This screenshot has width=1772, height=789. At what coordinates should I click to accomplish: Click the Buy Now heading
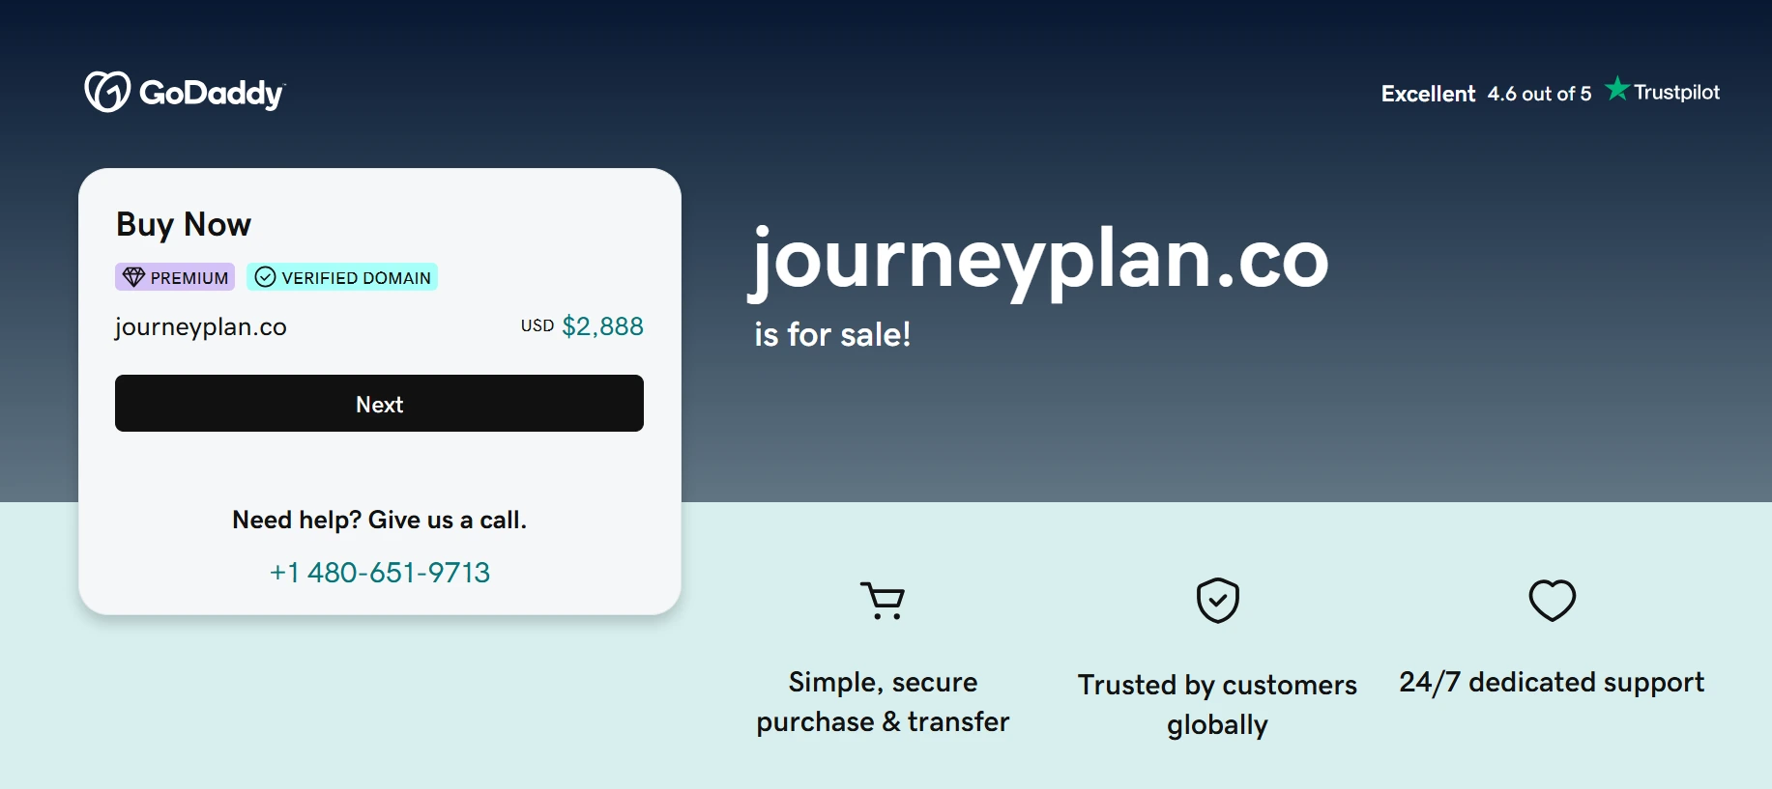(x=183, y=224)
